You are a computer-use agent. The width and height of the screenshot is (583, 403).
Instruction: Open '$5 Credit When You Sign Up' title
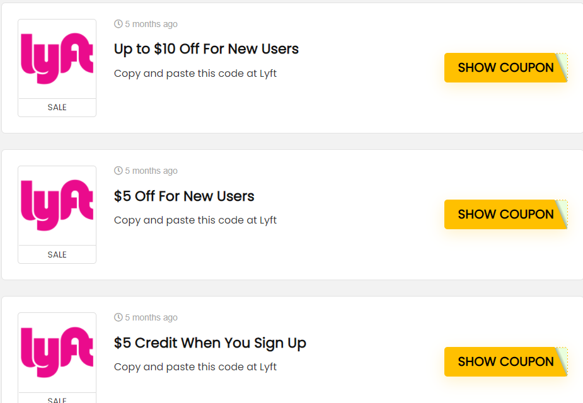[210, 343]
